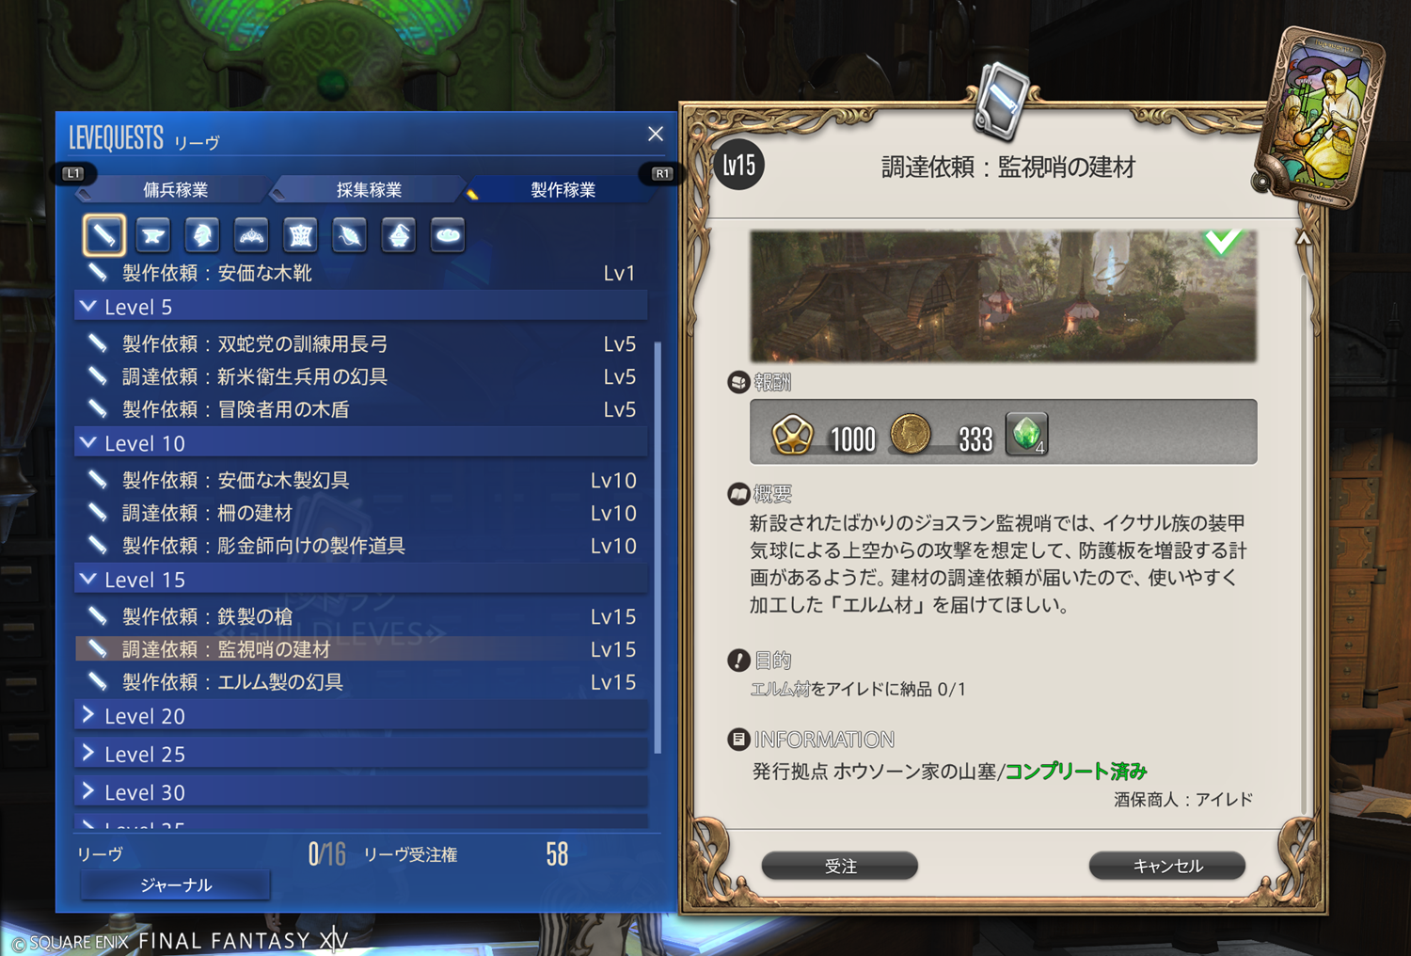
Task: Select the Weaver needle class icon
Action: pyautogui.click(x=349, y=235)
